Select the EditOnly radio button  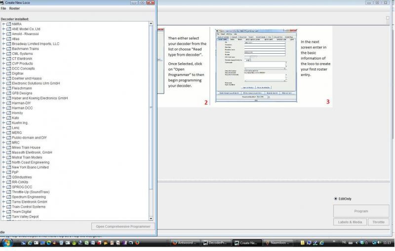[336, 199]
